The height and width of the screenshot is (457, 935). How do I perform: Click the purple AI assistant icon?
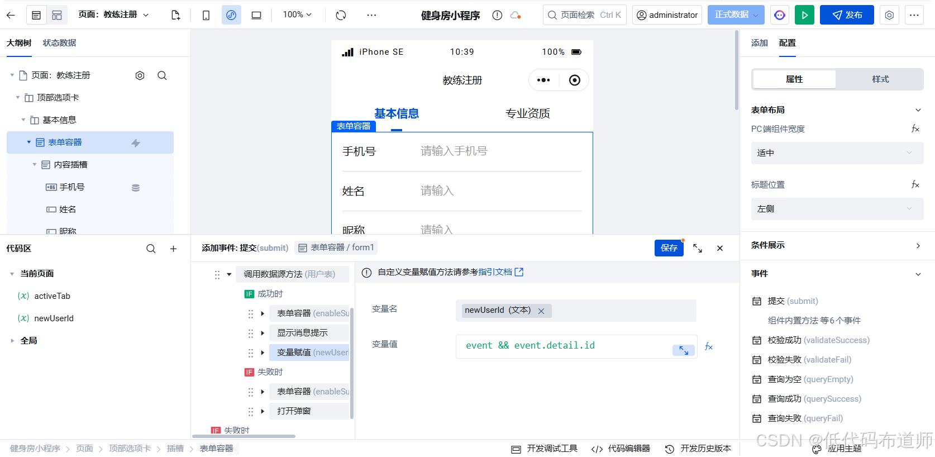(780, 15)
